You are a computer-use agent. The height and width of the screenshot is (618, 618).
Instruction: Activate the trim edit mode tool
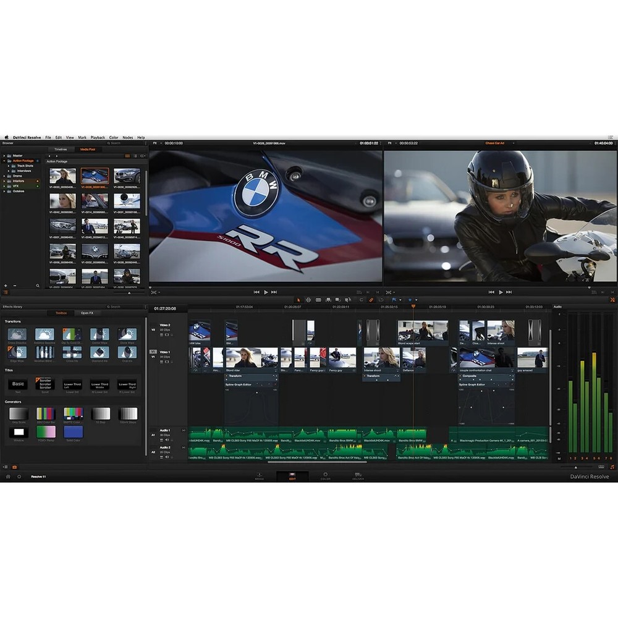tap(308, 300)
